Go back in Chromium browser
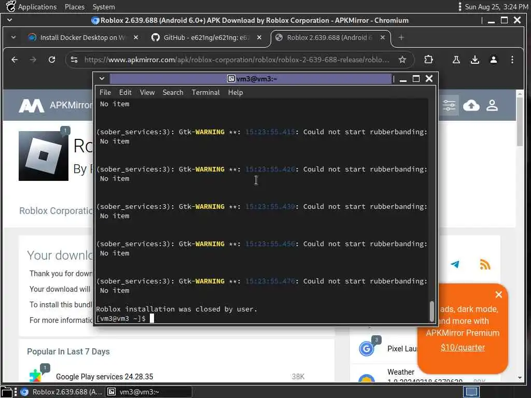531x398 pixels. [x=14, y=60]
